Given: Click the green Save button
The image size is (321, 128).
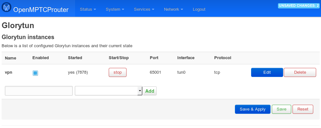Looking at the screenshot, I should (281, 109).
